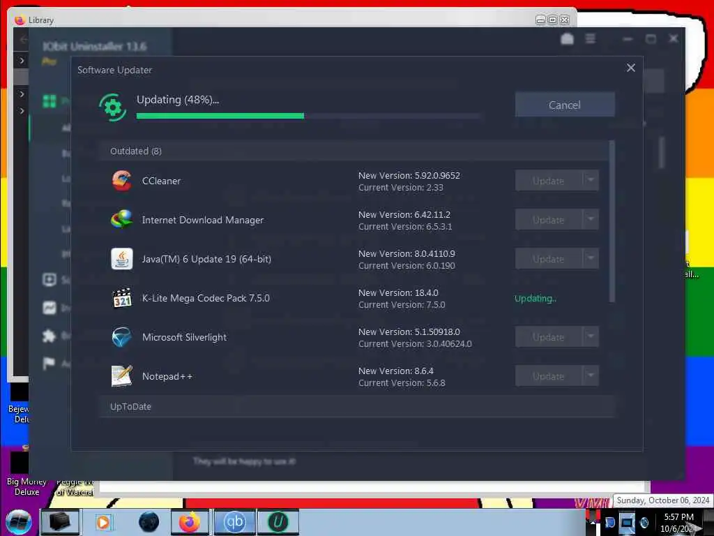Open the media player taskbar icon
714x536 pixels.
pyautogui.click(x=103, y=522)
